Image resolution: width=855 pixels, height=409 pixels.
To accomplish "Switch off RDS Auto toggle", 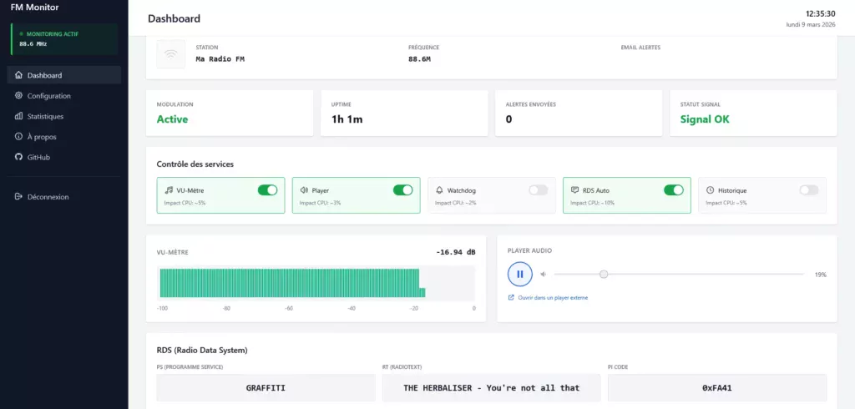I will click(x=673, y=190).
